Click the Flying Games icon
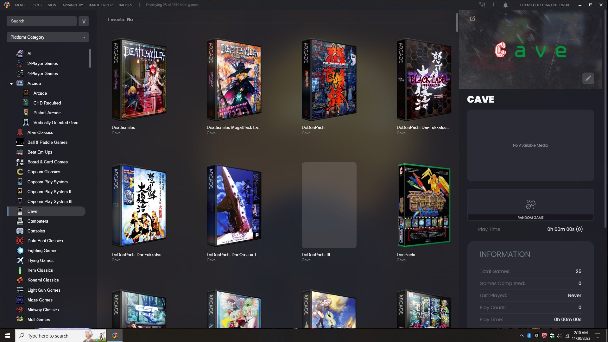608x342 pixels. click(x=20, y=260)
